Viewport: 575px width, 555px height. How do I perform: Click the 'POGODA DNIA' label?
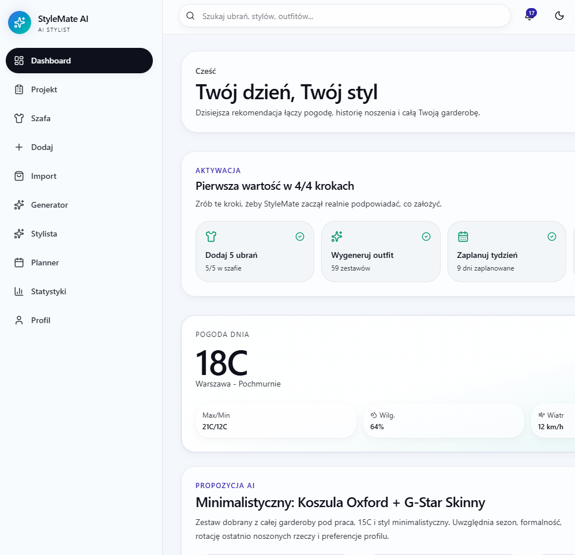tap(222, 335)
